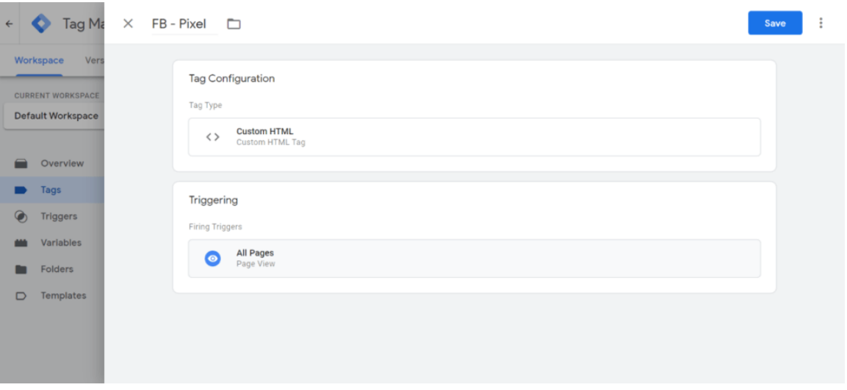Click the Google Tag Manager logo
847x390 pixels.
tap(41, 23)
